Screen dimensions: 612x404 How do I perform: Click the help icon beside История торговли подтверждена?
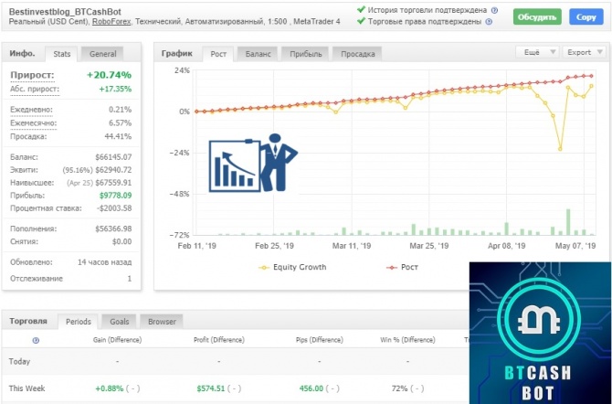pos(494,11)
